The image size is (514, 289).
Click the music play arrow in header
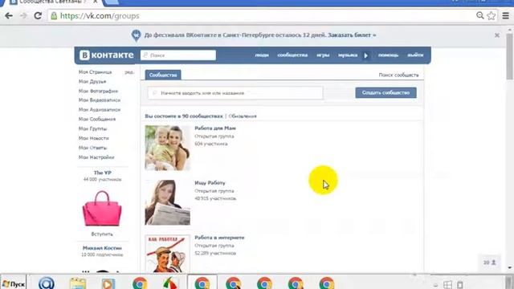(366, 55)
